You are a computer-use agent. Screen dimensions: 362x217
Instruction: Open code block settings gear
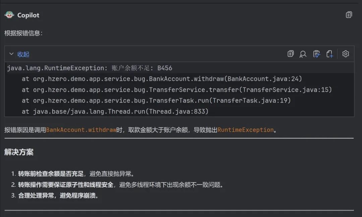pos(346,54)
